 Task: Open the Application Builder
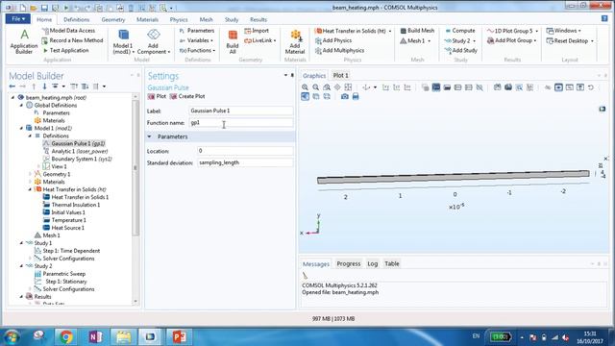coord(24,41)
